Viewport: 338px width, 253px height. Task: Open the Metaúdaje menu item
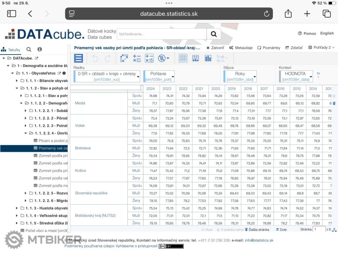point(241,48)
